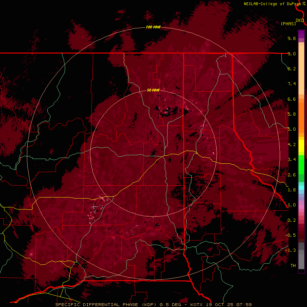Click the -0.5 value on the color scale
The width and height of the screenshot is (307, 307).
tap(290, 235)
